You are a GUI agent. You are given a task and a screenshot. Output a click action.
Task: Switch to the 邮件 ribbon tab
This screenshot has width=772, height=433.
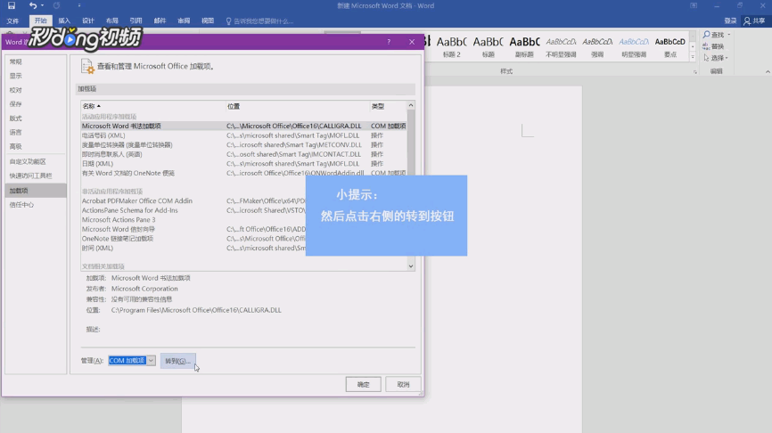tap(160, 20)
